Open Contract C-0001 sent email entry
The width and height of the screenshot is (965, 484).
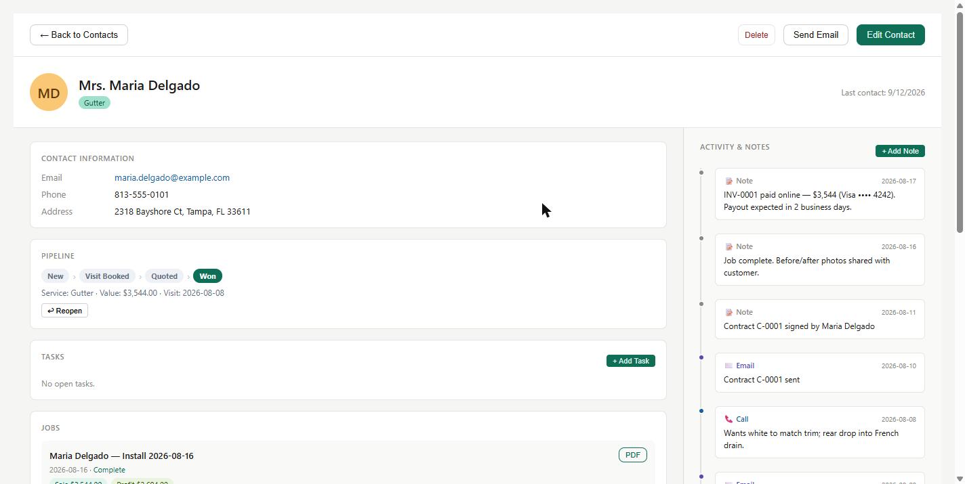pos(819,373)
